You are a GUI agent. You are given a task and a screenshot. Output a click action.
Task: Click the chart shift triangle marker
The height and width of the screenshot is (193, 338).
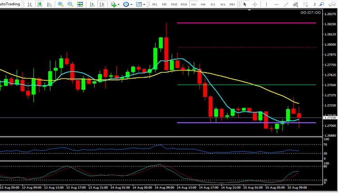click(249, 10)
